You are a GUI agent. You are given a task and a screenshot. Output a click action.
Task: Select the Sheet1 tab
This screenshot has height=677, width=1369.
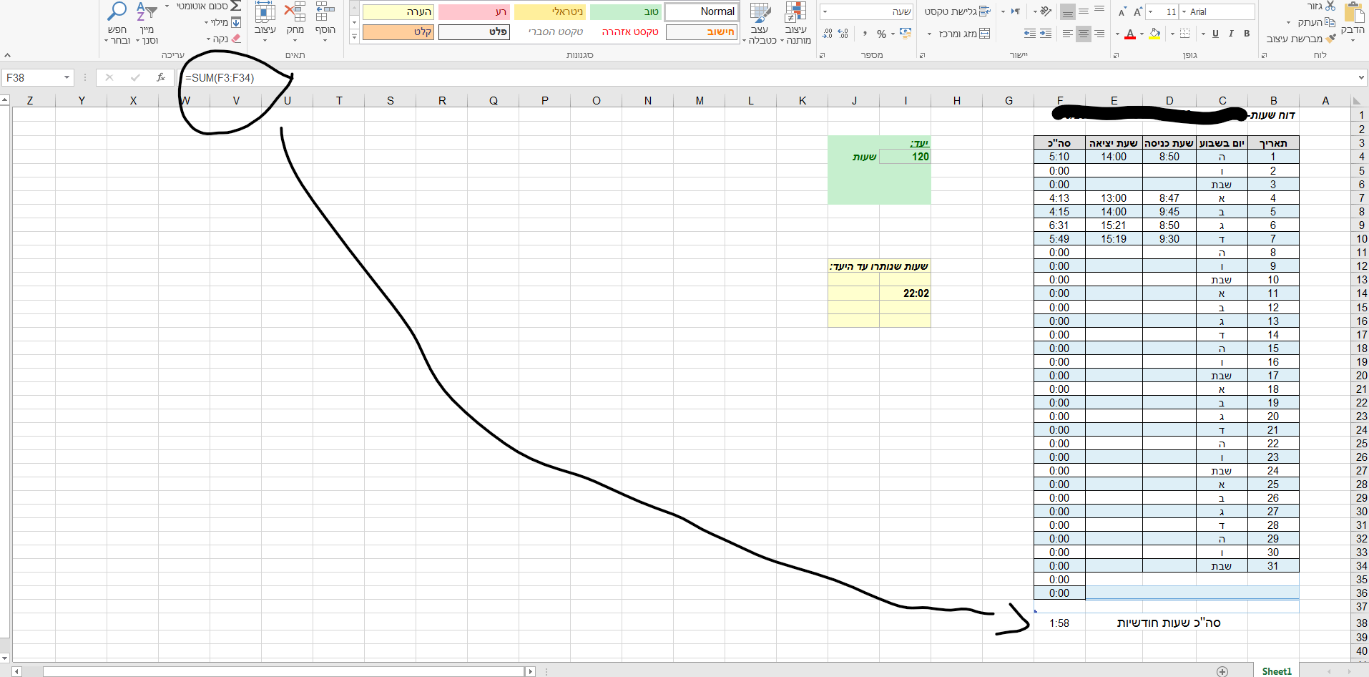click(1277, 671)
